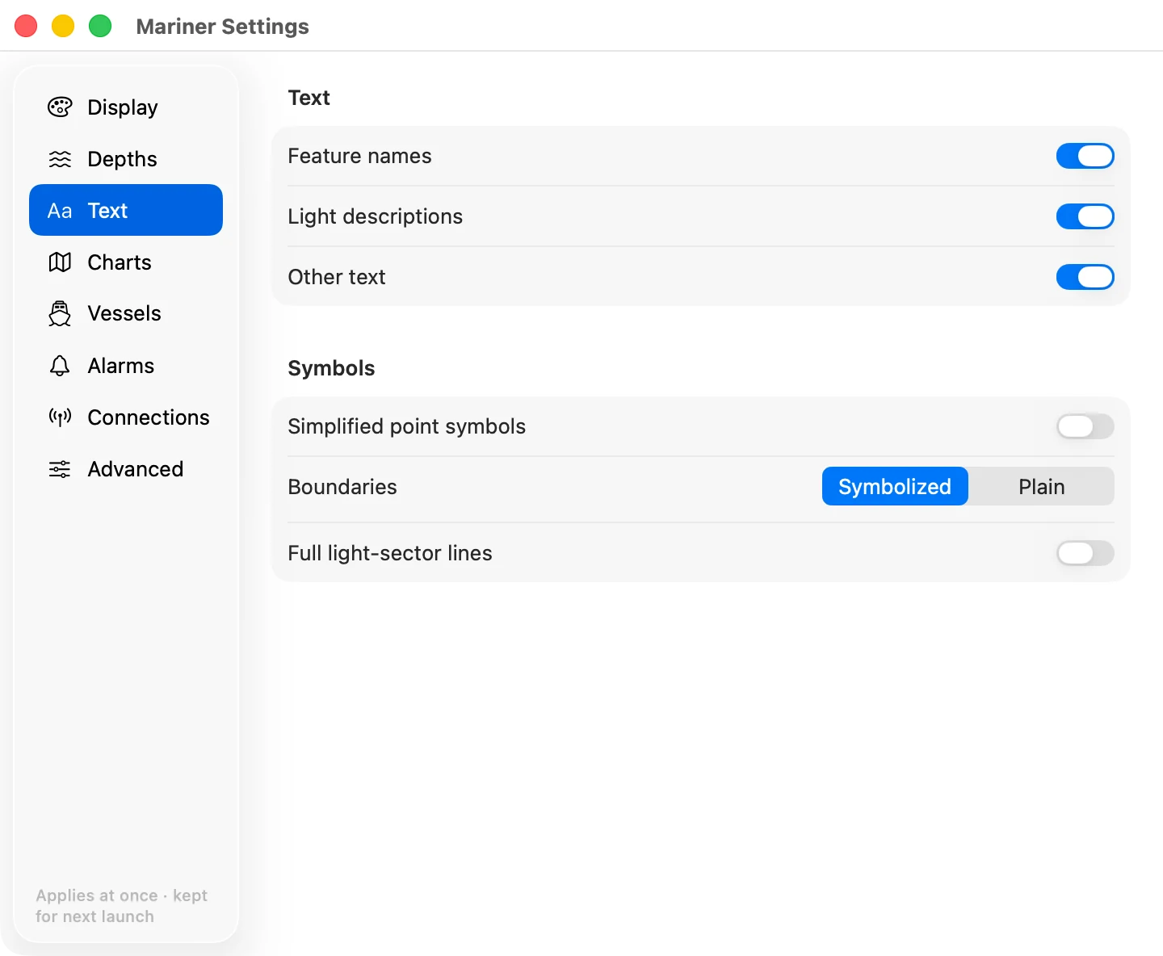Viewport: 1163px width, 956px height.
Task: Click the 'Applies at once' footer note
Action: pos(121,906)
